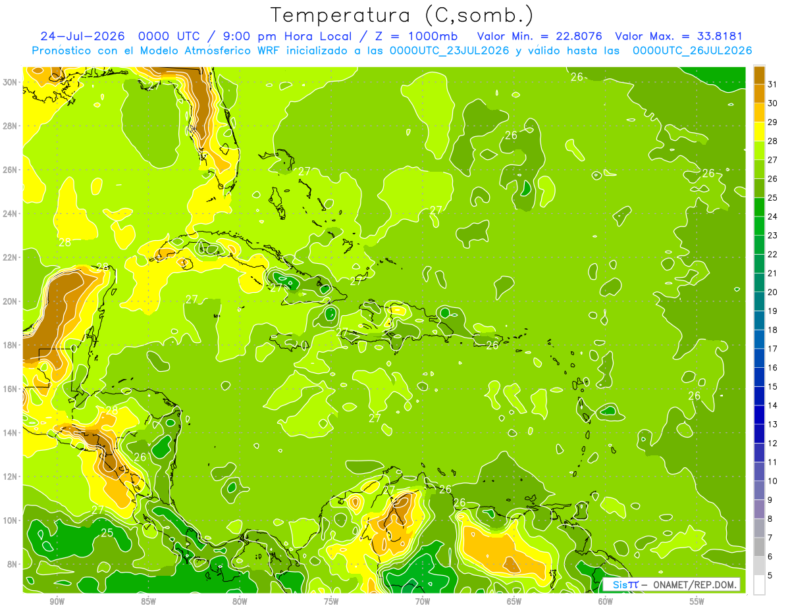Click the '90W' longitude axis label
This screenshot has height=610, width=790.
[x=57, y=601]
